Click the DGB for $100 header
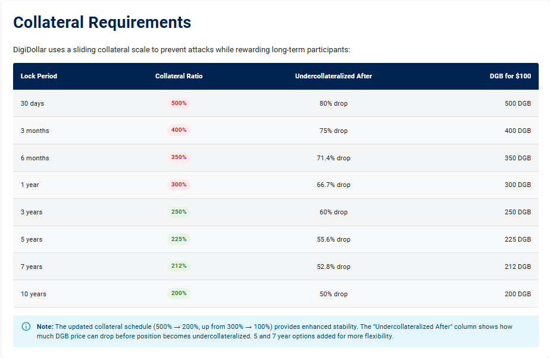This screenshot has height=358, width=550. coord(510,76)
